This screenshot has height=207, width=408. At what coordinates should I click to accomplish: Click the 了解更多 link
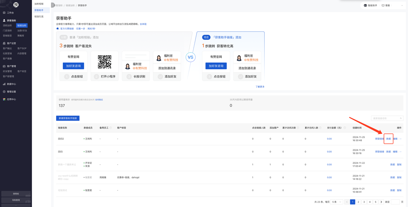pyautogui.click(x=260, y=86)
